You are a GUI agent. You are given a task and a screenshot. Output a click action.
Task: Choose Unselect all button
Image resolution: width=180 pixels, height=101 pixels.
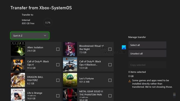point(147,53)
